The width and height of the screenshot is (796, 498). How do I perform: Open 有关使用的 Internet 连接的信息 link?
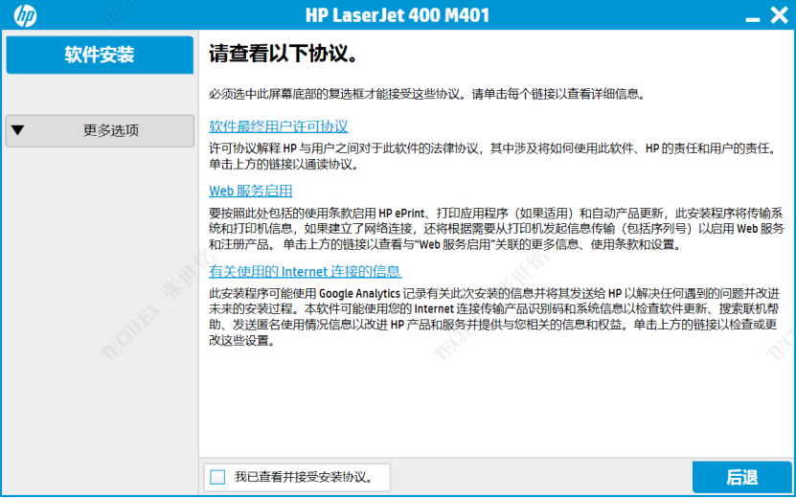(306, 271)
